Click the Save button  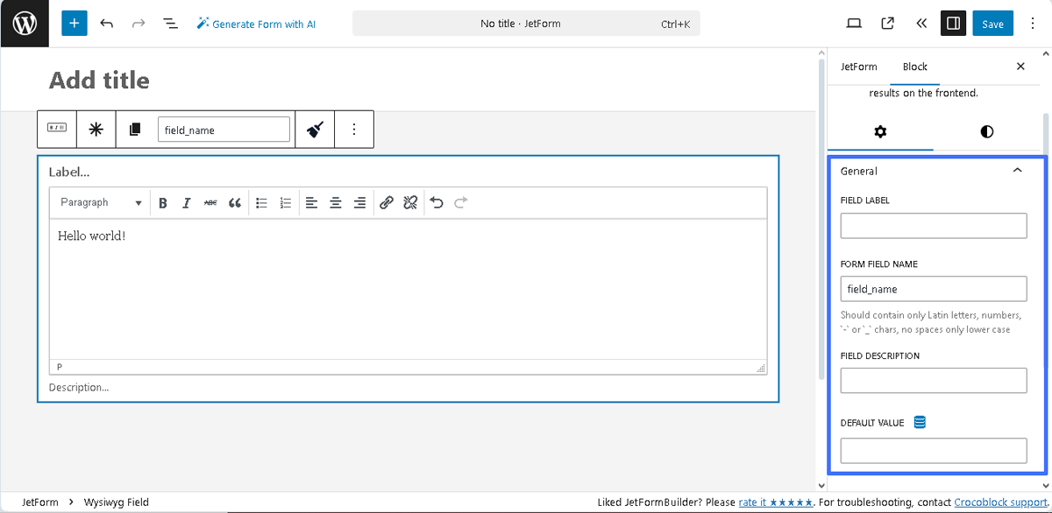[x=992, y=23]
